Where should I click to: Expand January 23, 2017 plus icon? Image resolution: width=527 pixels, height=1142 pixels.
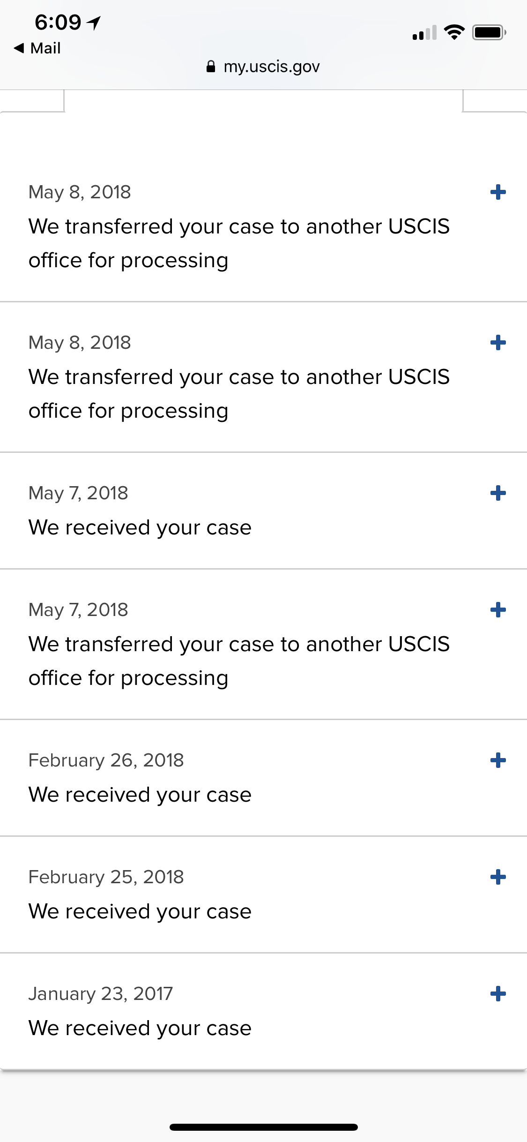point(498,994)
